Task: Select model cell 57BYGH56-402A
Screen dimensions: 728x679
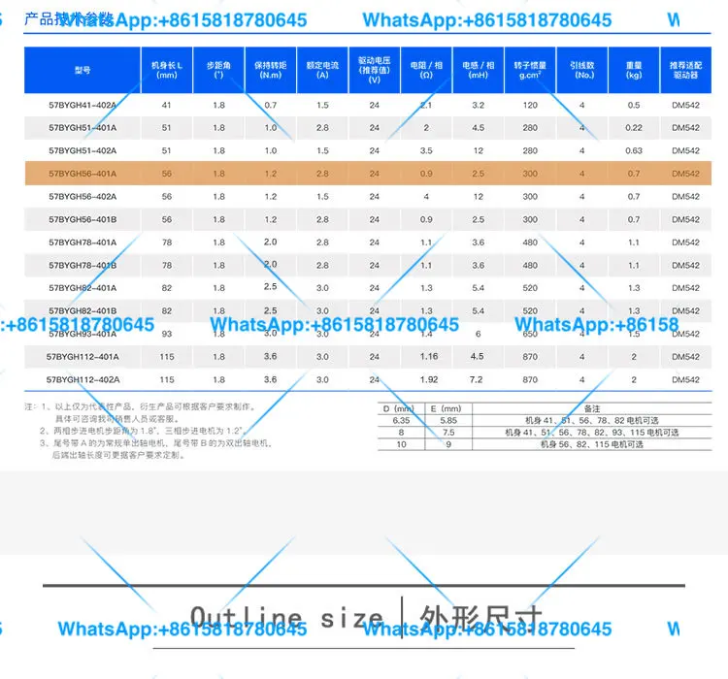Action: [83, 197]
